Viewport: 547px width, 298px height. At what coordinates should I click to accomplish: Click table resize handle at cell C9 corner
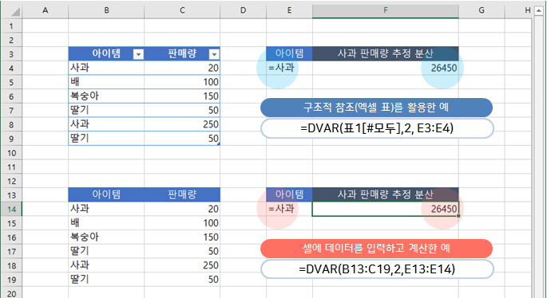coord(218,143)
